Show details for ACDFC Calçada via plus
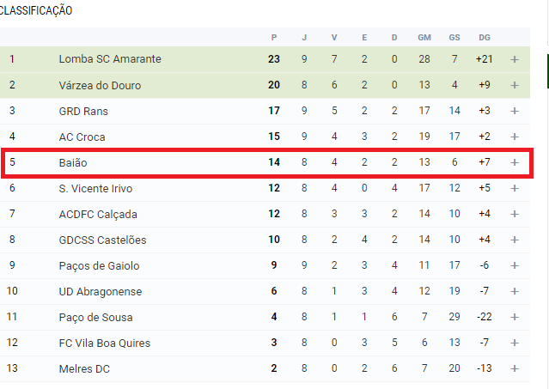Viewport: 549px width, 389px height. pos(515,214)
